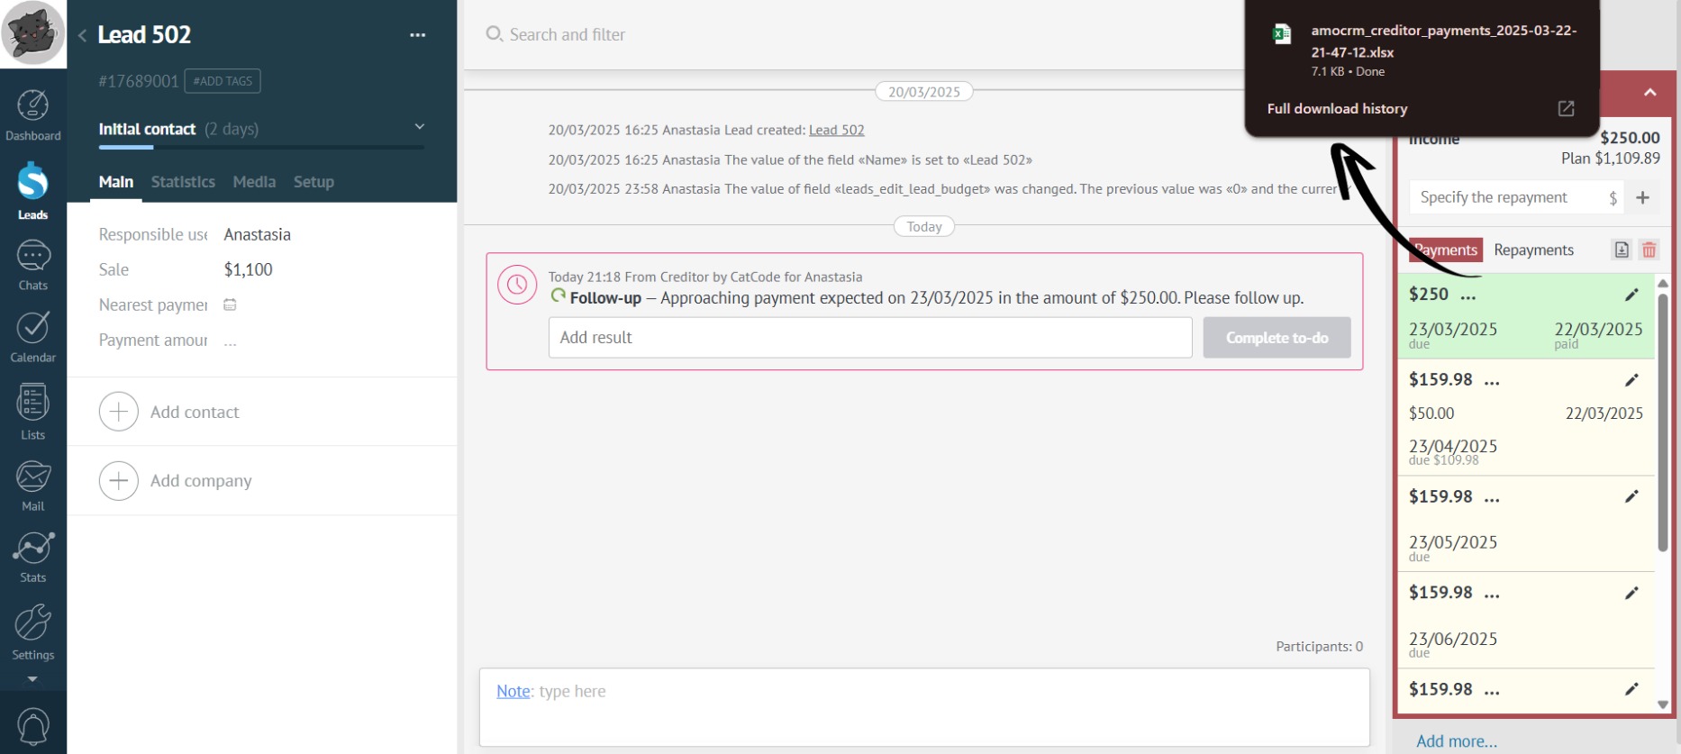Screen dimensions: 1681x754
Task: Open calendar picker for Nearest payment
Action: point(230,305)
